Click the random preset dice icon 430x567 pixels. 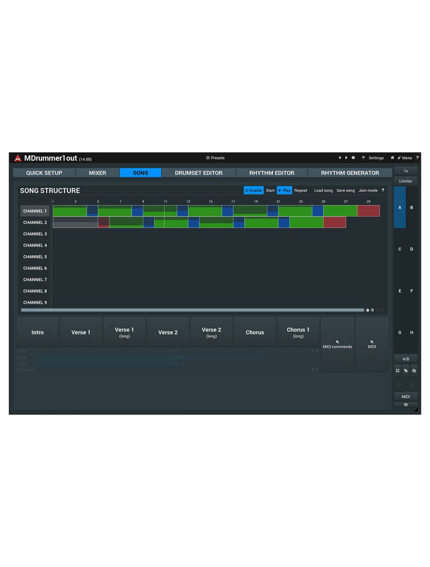coord(353,158)
